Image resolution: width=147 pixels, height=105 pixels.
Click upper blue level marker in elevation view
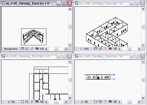point(114,75)
